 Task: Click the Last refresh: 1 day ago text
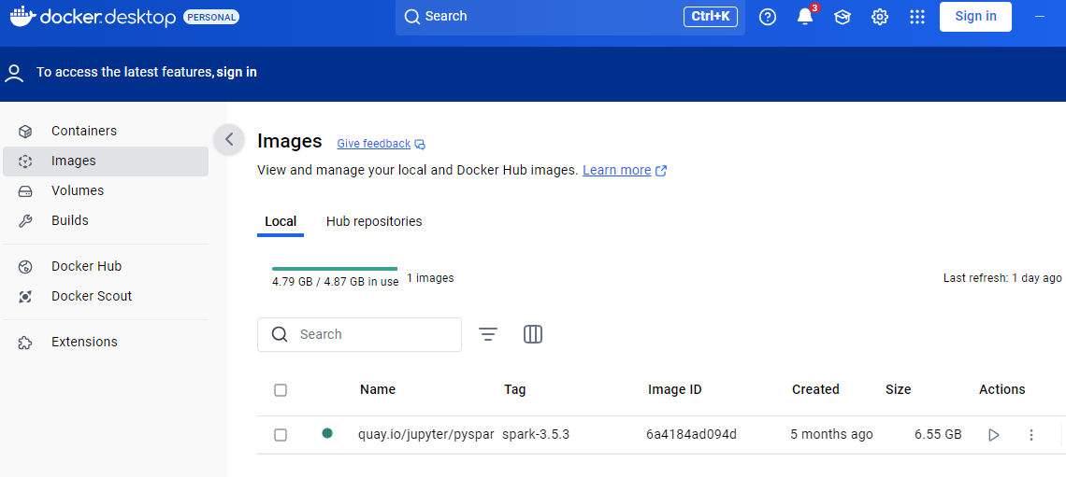(x=1002, y=278)
